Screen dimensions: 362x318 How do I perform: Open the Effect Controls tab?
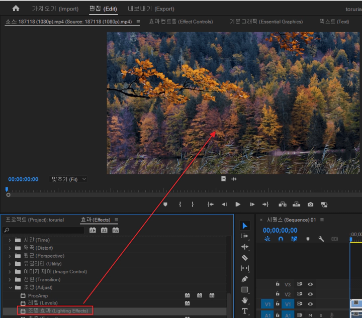pyautogui.click(x=181, y=22)
